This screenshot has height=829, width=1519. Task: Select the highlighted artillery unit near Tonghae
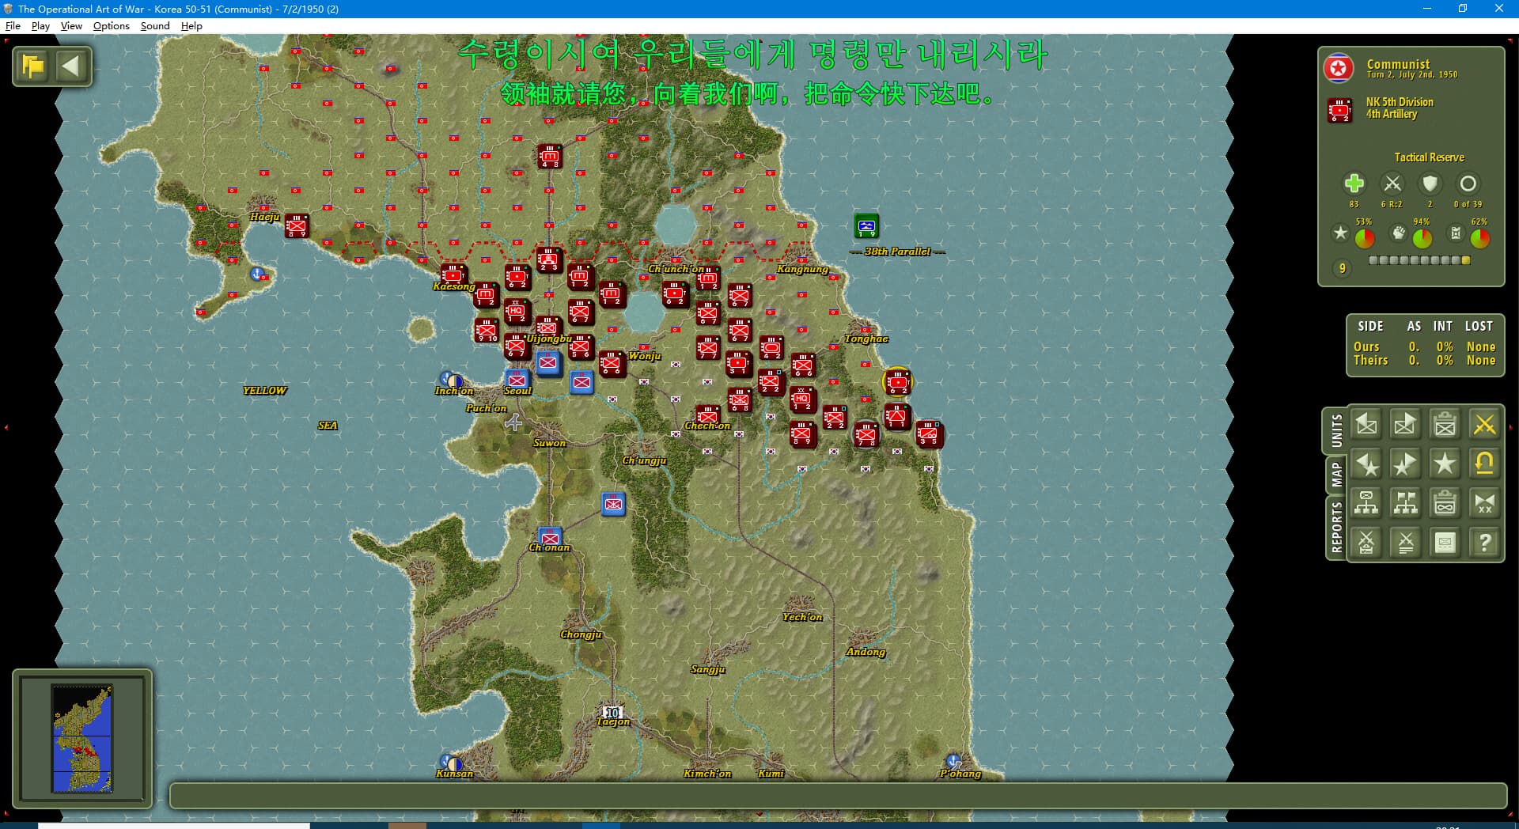[x=897, y=382]
